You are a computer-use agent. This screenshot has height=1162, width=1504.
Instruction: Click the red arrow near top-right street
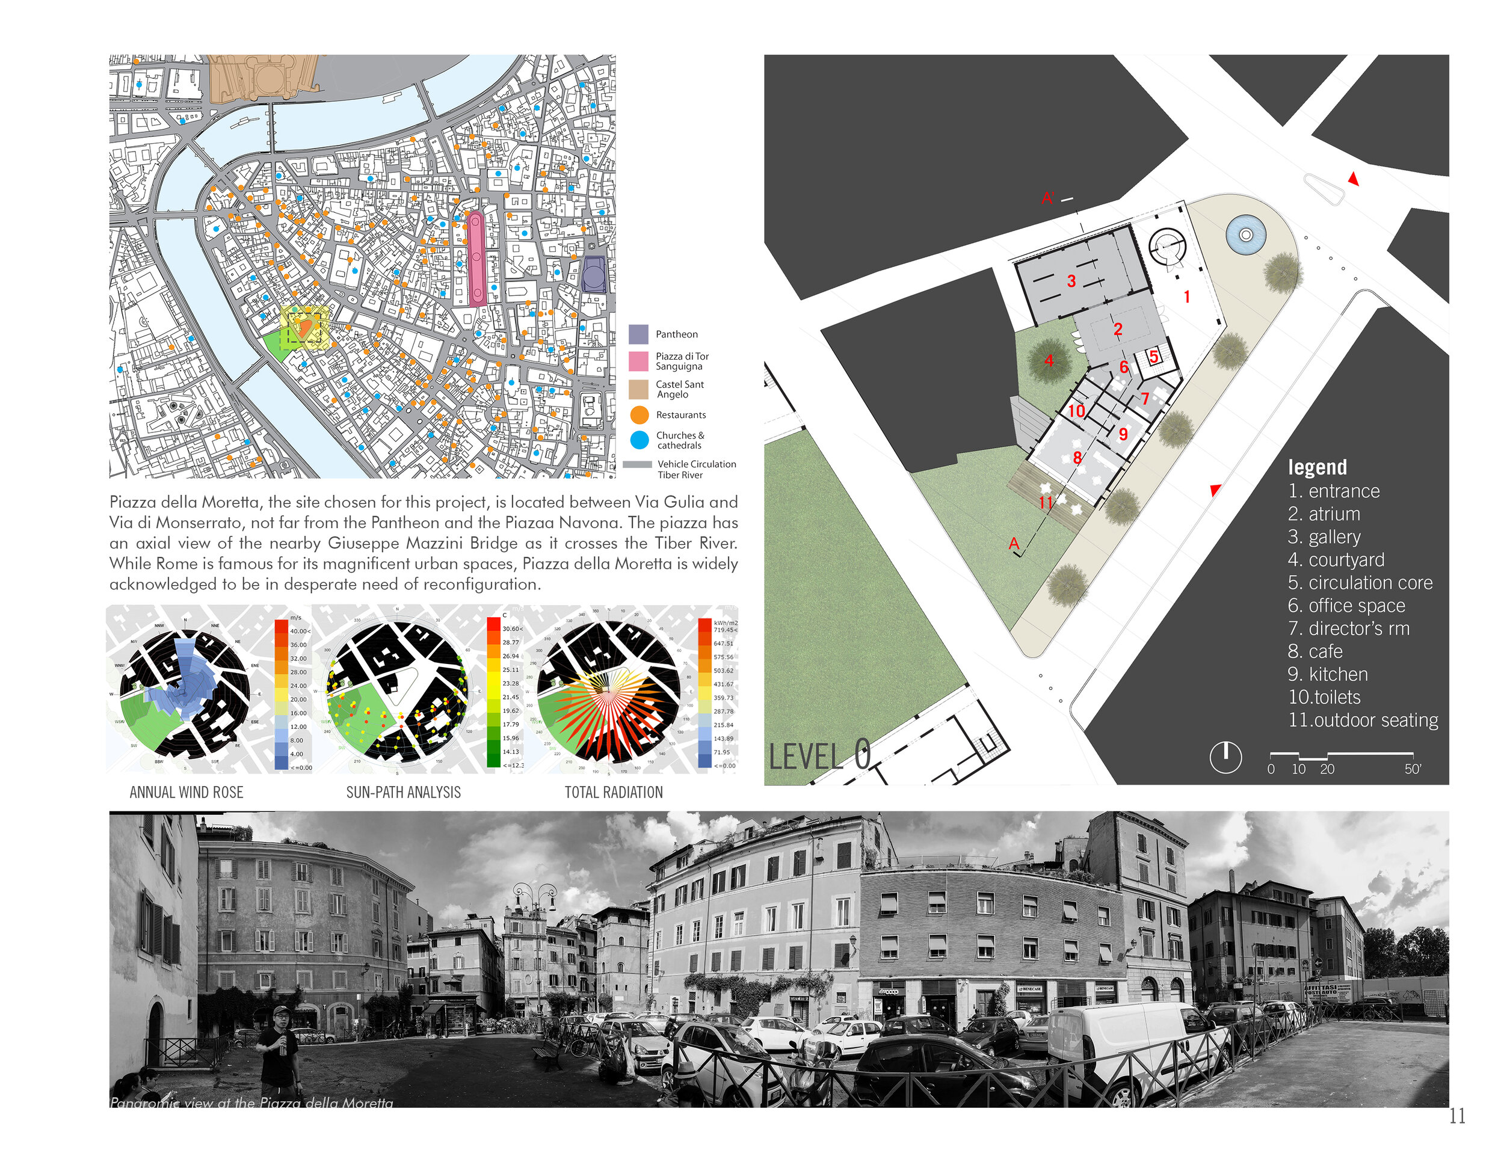click(1353, 179)
